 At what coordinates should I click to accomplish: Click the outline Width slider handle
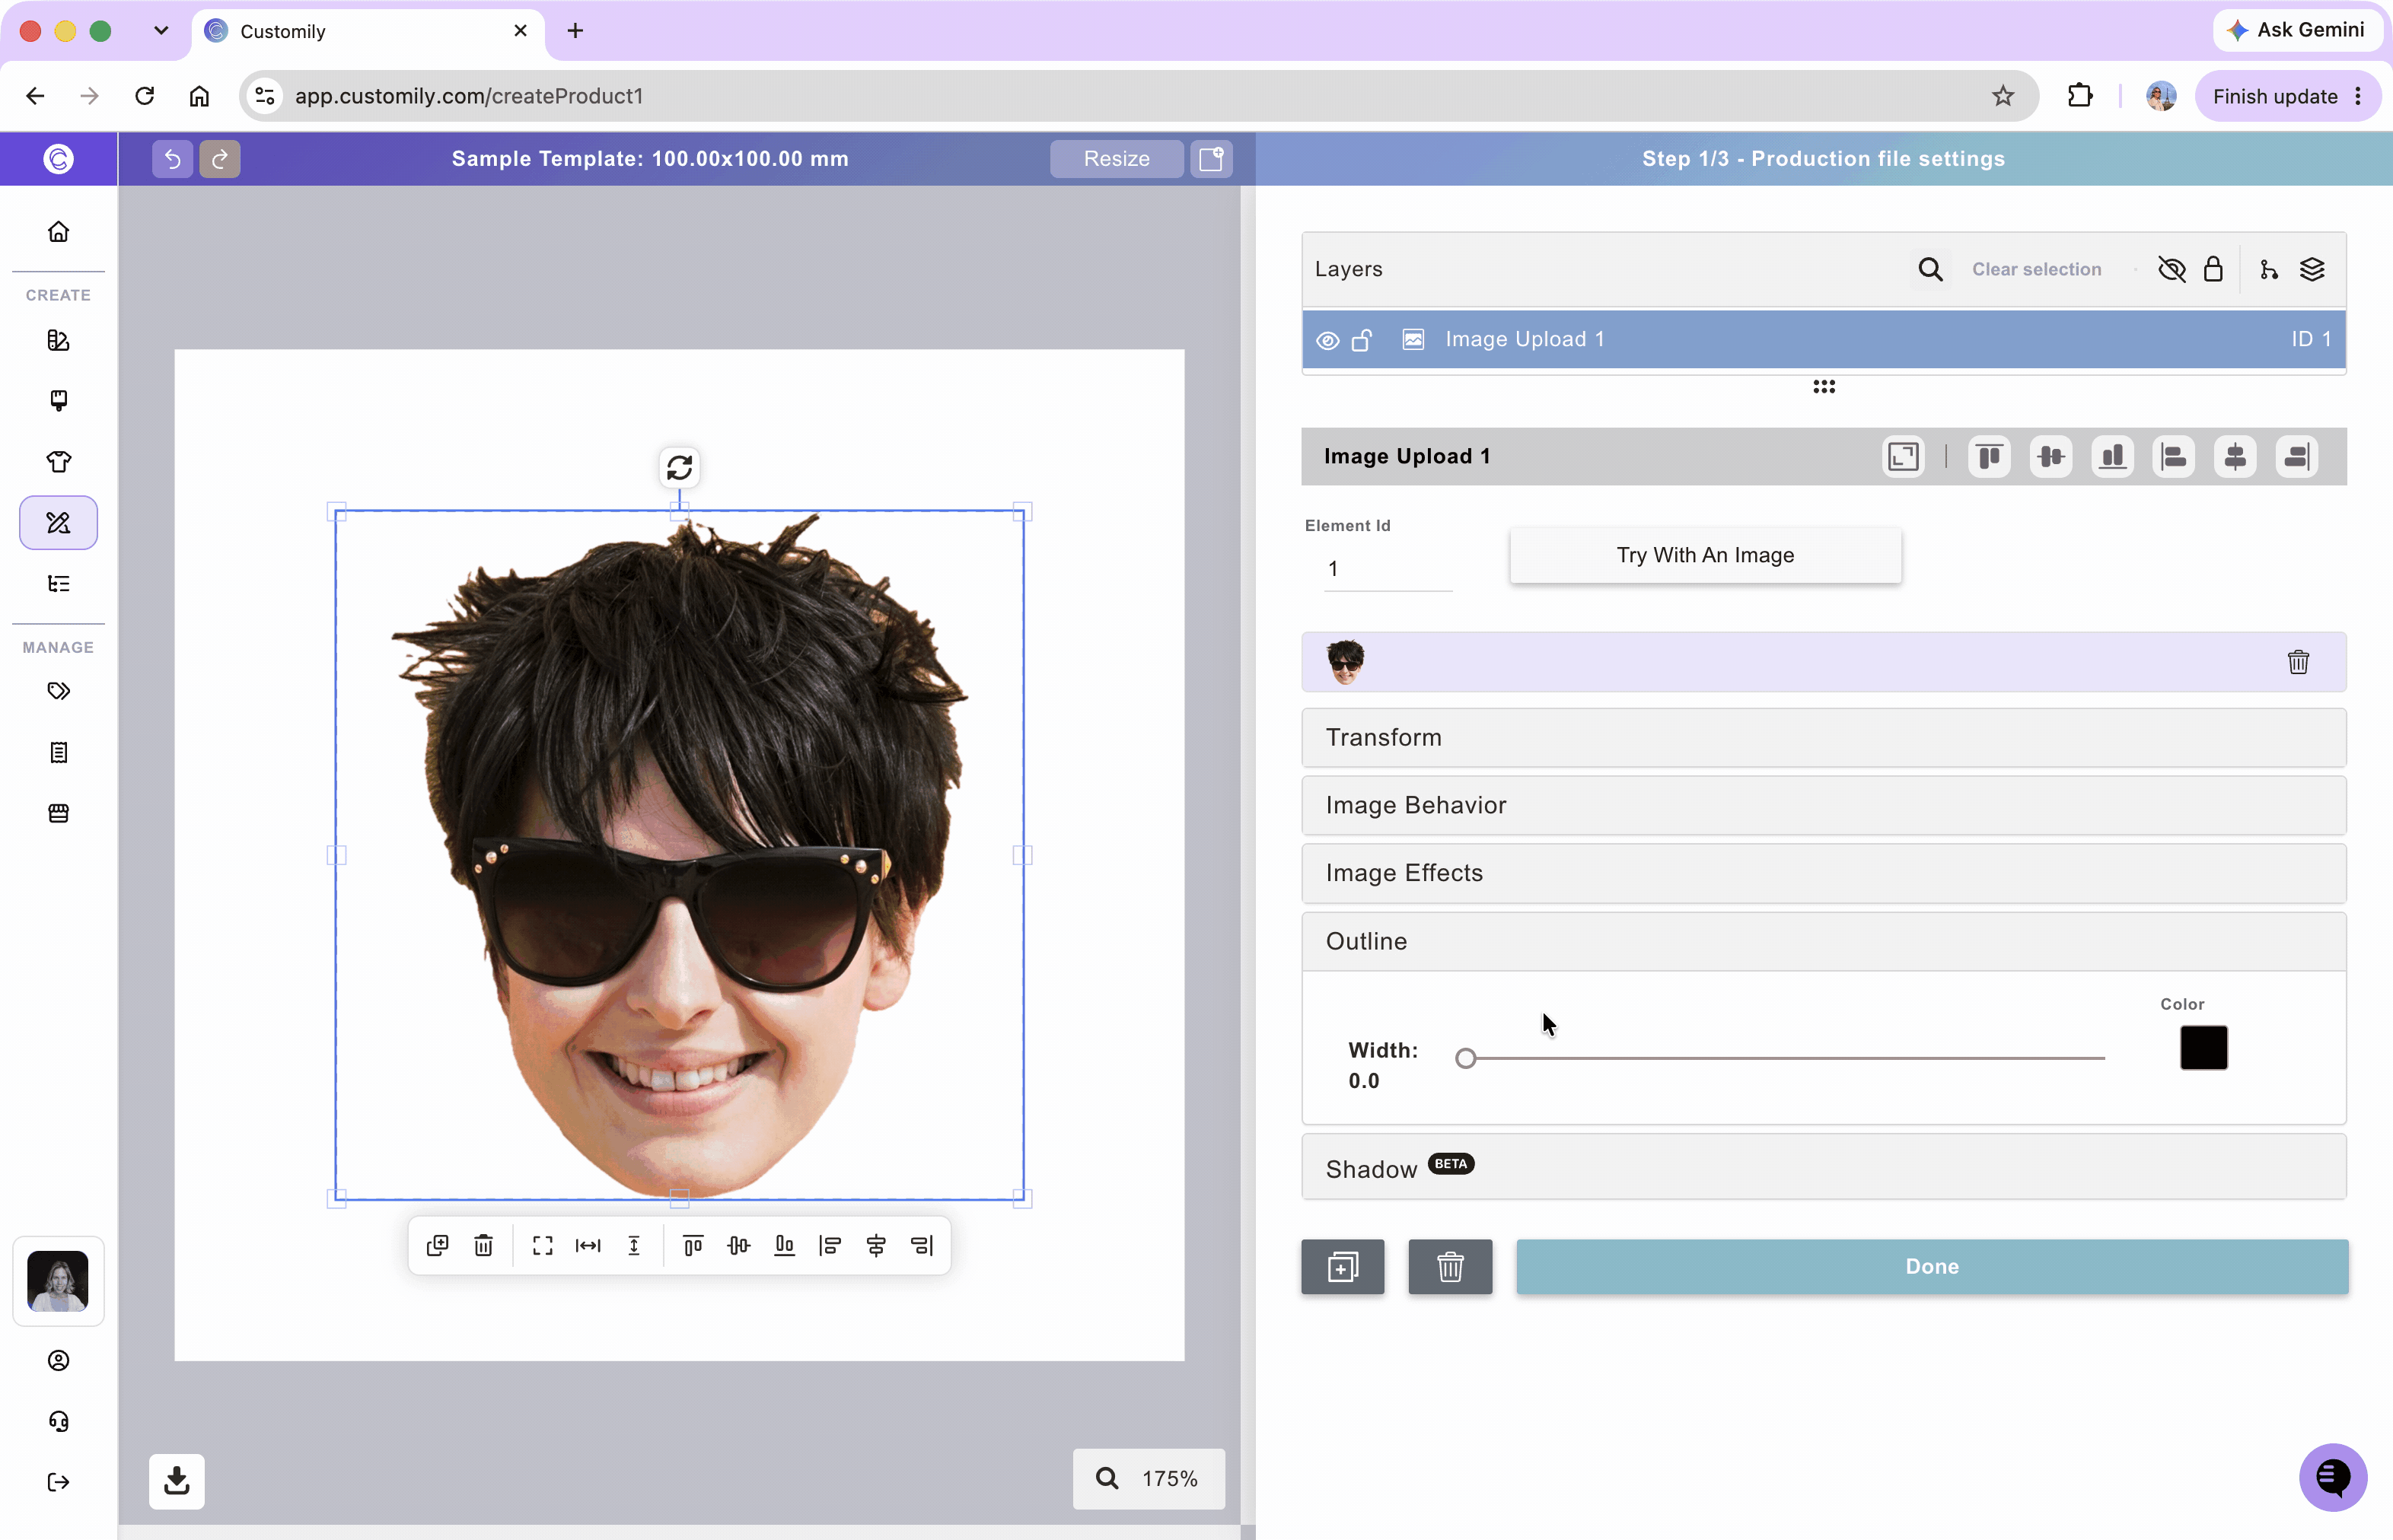(x=1466, y=1058)
